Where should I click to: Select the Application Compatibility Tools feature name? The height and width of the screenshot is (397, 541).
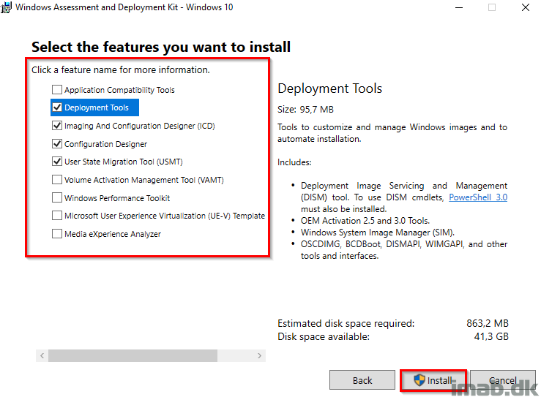pyautogui.click(x=119, y=90)
